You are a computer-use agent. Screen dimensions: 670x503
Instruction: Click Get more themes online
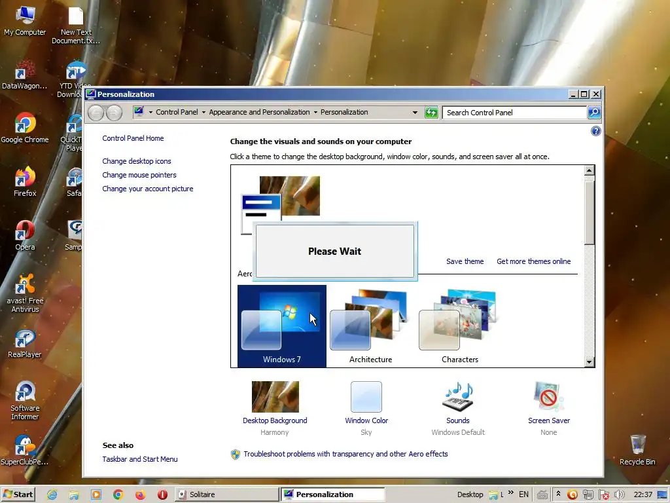point(534,261)
